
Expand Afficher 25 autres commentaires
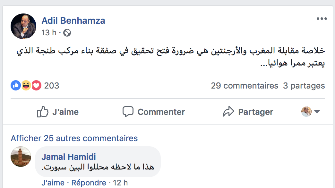pyautogui.click(x=74, y=138)
